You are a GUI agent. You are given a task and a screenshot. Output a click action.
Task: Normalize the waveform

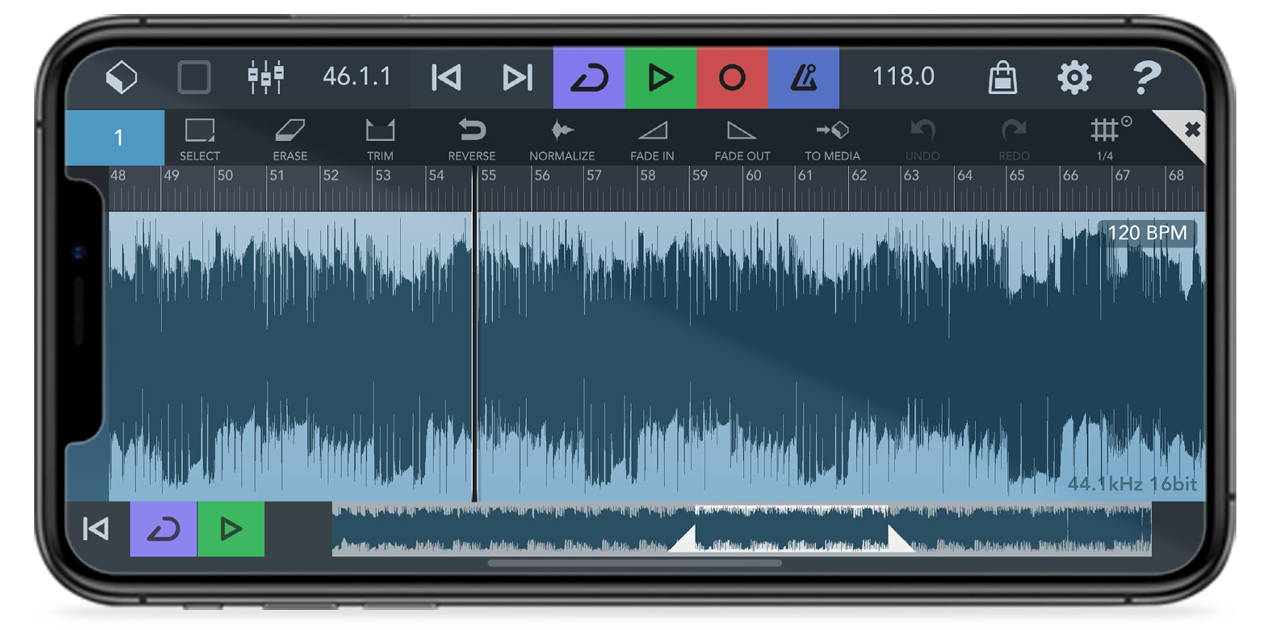pyautogui.click(x=562, y=138)
